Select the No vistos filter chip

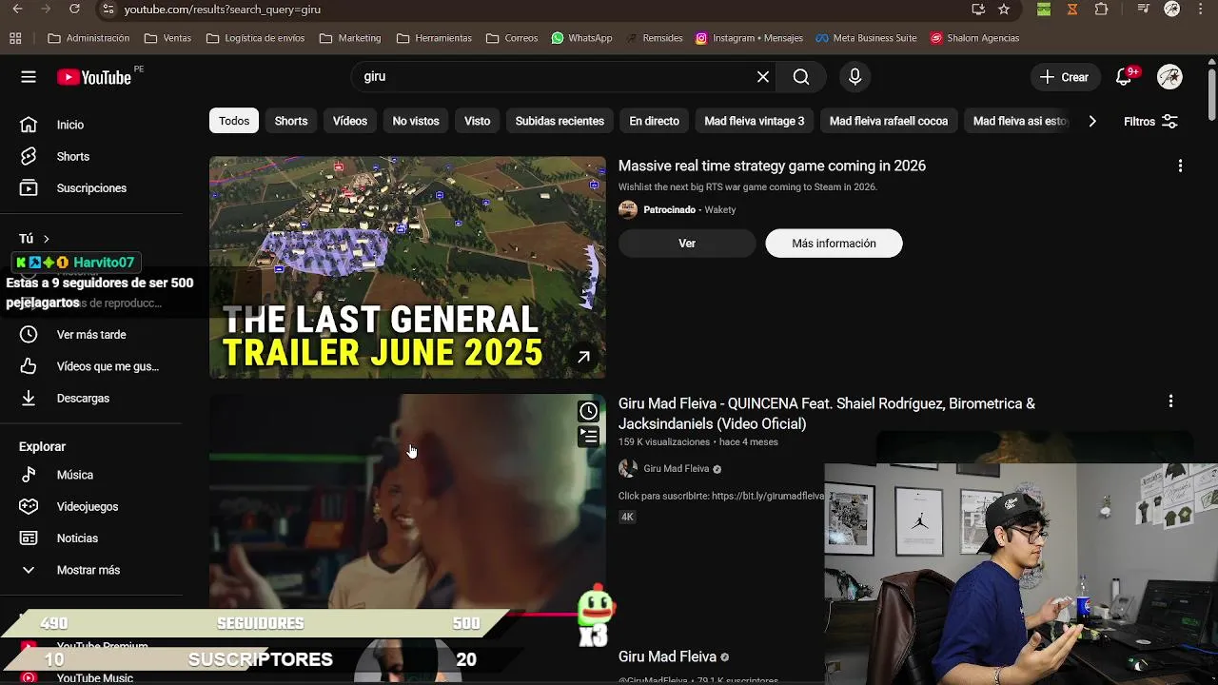pyautogui.click(x=416, y=121)
